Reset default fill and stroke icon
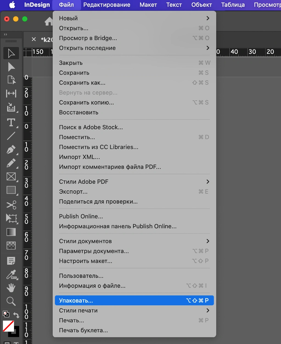The width and height of the screenshot is (281, 344). point(6,314)
